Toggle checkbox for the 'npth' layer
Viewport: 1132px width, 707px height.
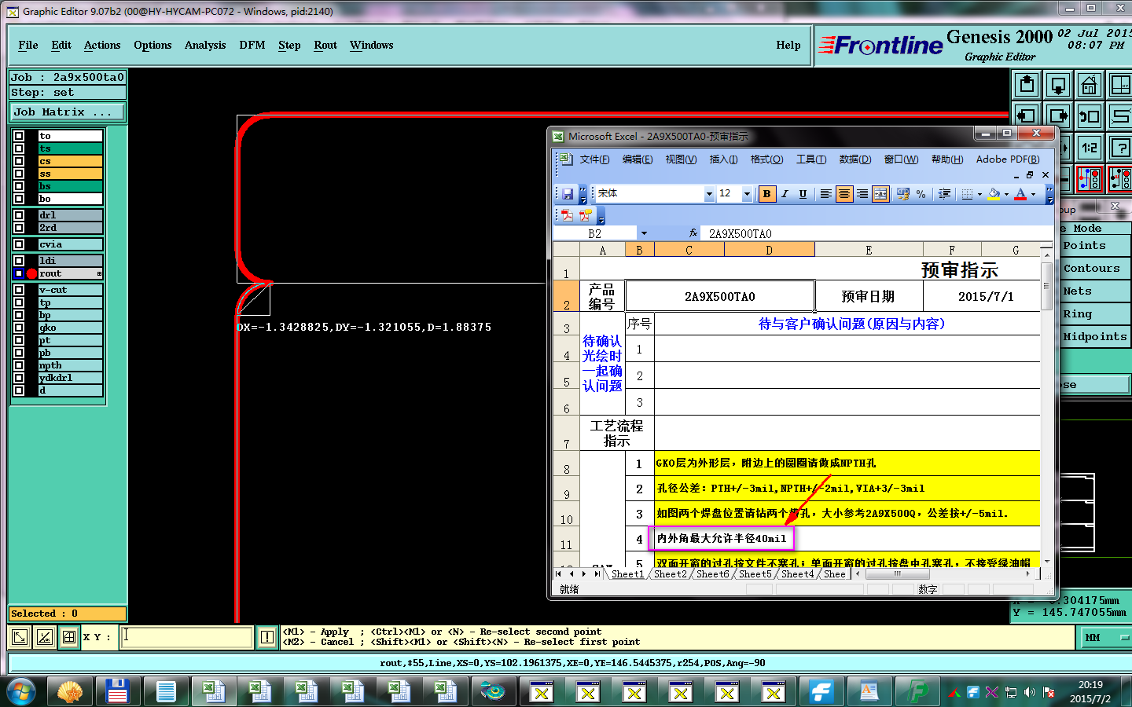click(x=19, y=365)
